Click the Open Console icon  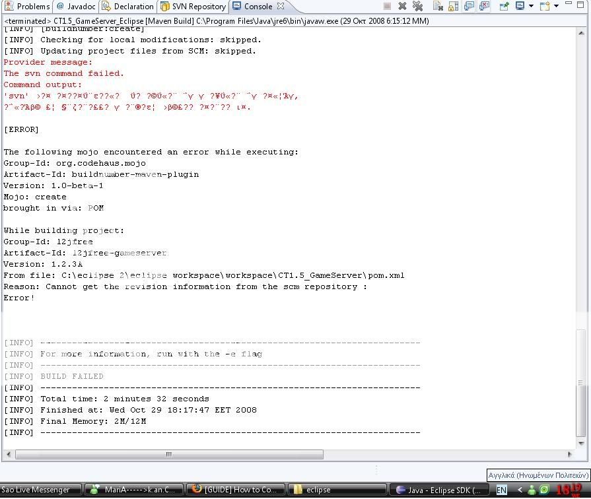[545, 7]
